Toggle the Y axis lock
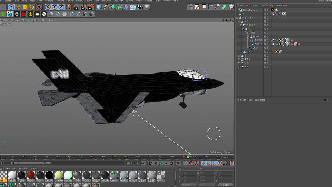The width and height of the screenshot is (332, 187). (54, 7)
